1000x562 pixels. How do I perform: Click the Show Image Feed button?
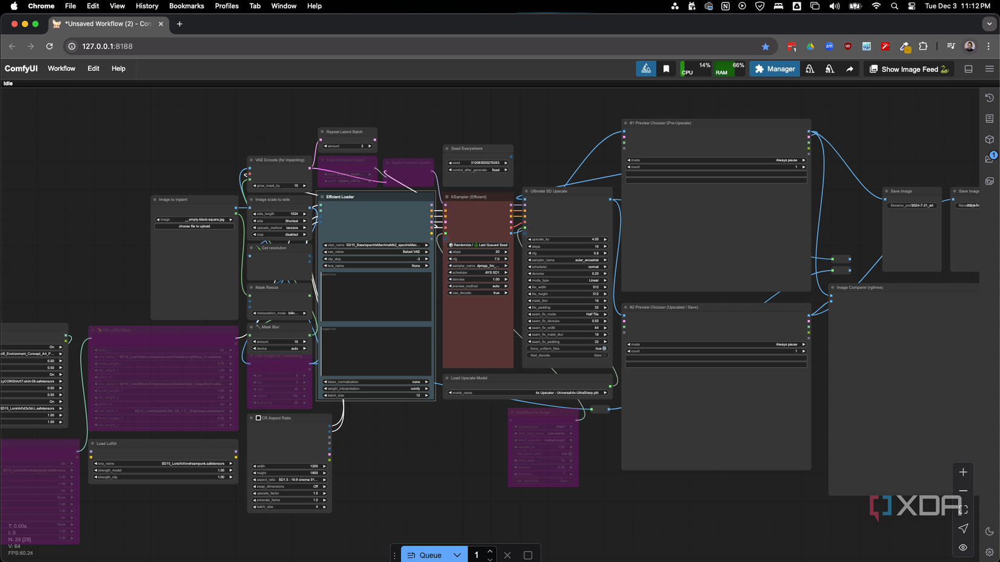pos(907,68)
